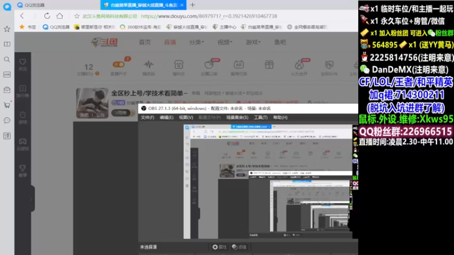The image size is (454, 255).
Task: Open 文件(F) menu in OBS
Action: point(148,117)
